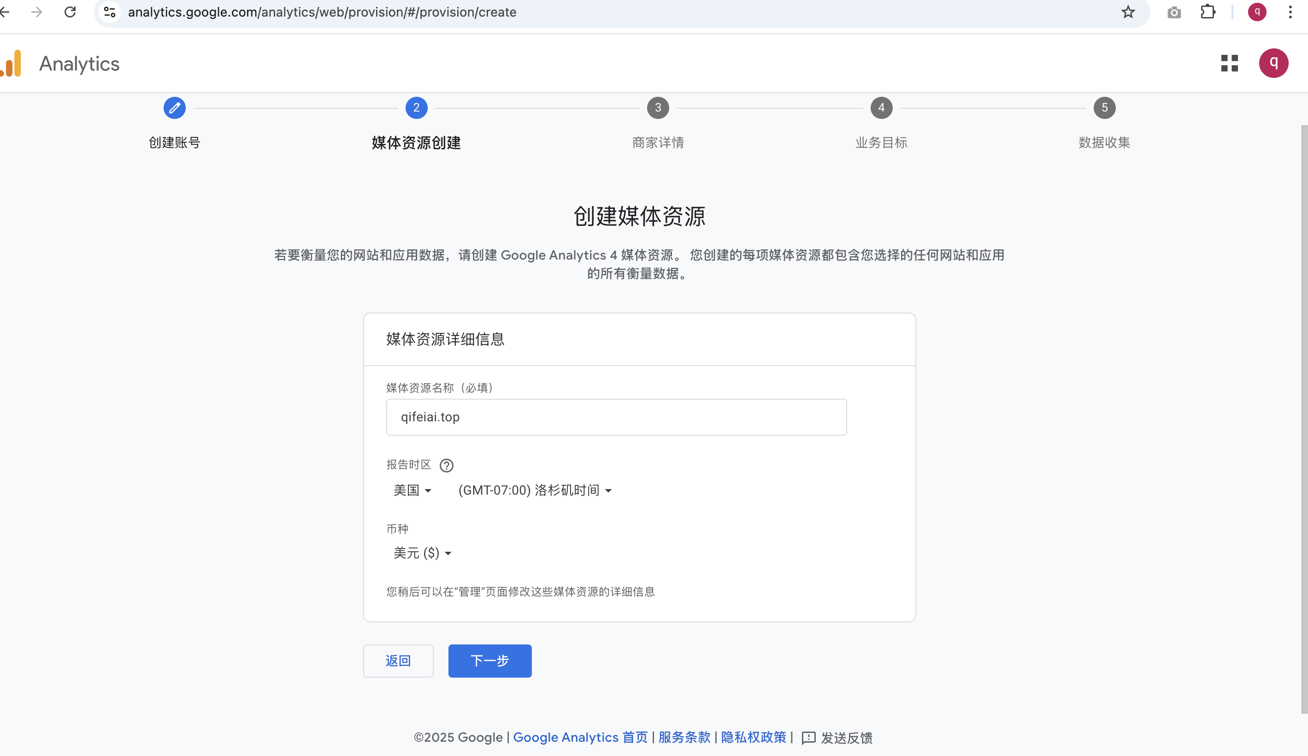Screen dimensions: 1308x756
Task: Click the Analytics logo icon
Action: [12, 63]
